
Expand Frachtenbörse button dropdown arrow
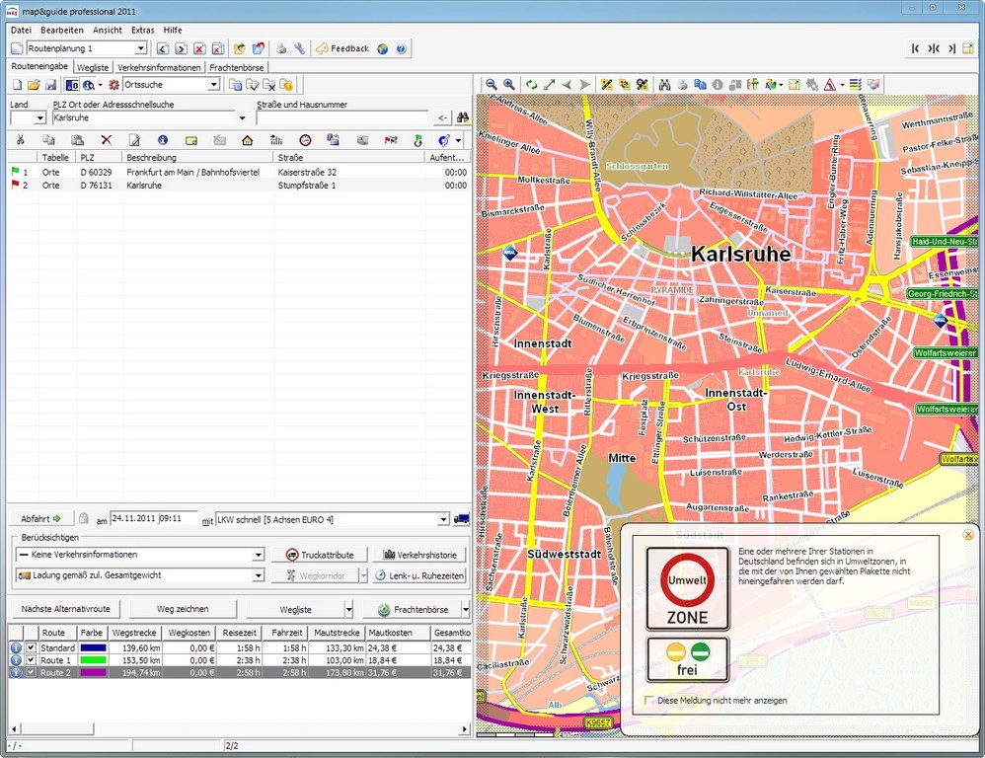coord(466,609)
